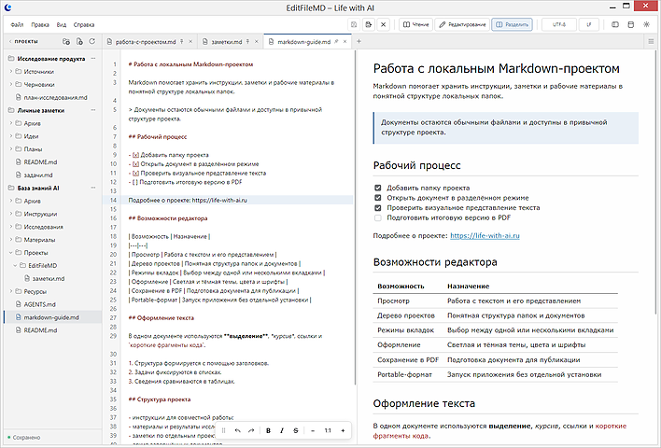Image resolution: width=661 pixels, height=448 pixels.
Task: Expand the Ресурсы folder
Action: (11, 291)
